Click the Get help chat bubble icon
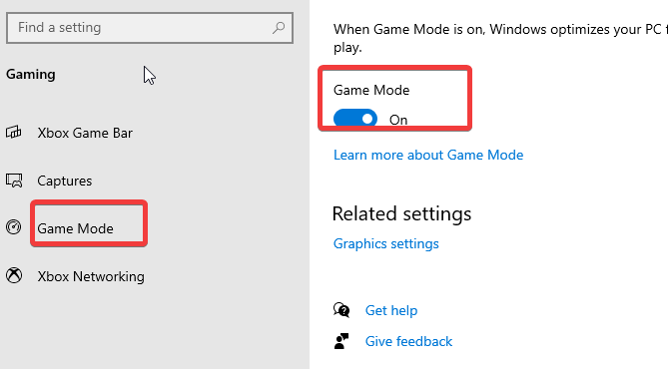This screenshot has width=668, height=369. click(341, 310)
